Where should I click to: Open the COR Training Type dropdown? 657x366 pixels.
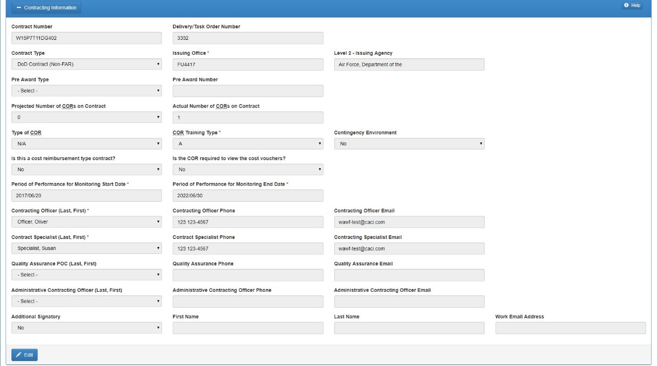point(248,144)
